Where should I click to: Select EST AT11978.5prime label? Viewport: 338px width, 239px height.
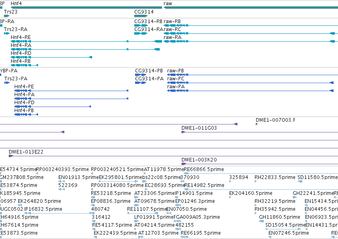tap(164, 169)
